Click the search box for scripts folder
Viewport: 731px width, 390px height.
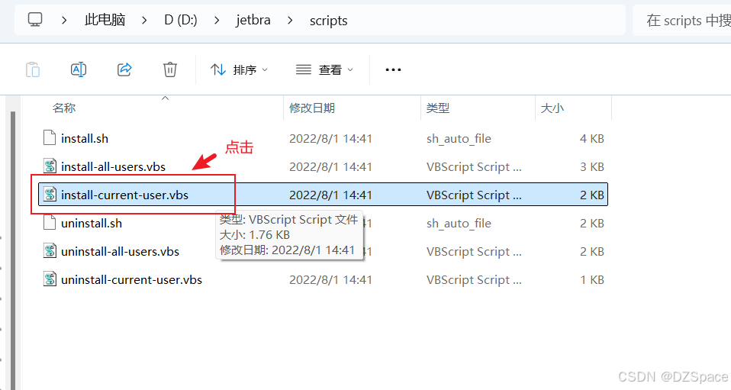tap(681, 21)
